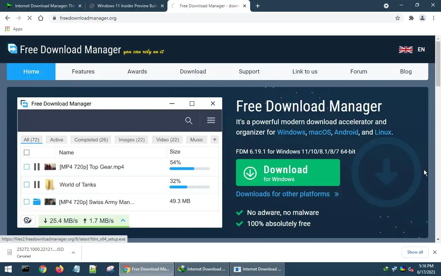441x276 pixels.
Task: Open the Support nav item
Action: 249,71
